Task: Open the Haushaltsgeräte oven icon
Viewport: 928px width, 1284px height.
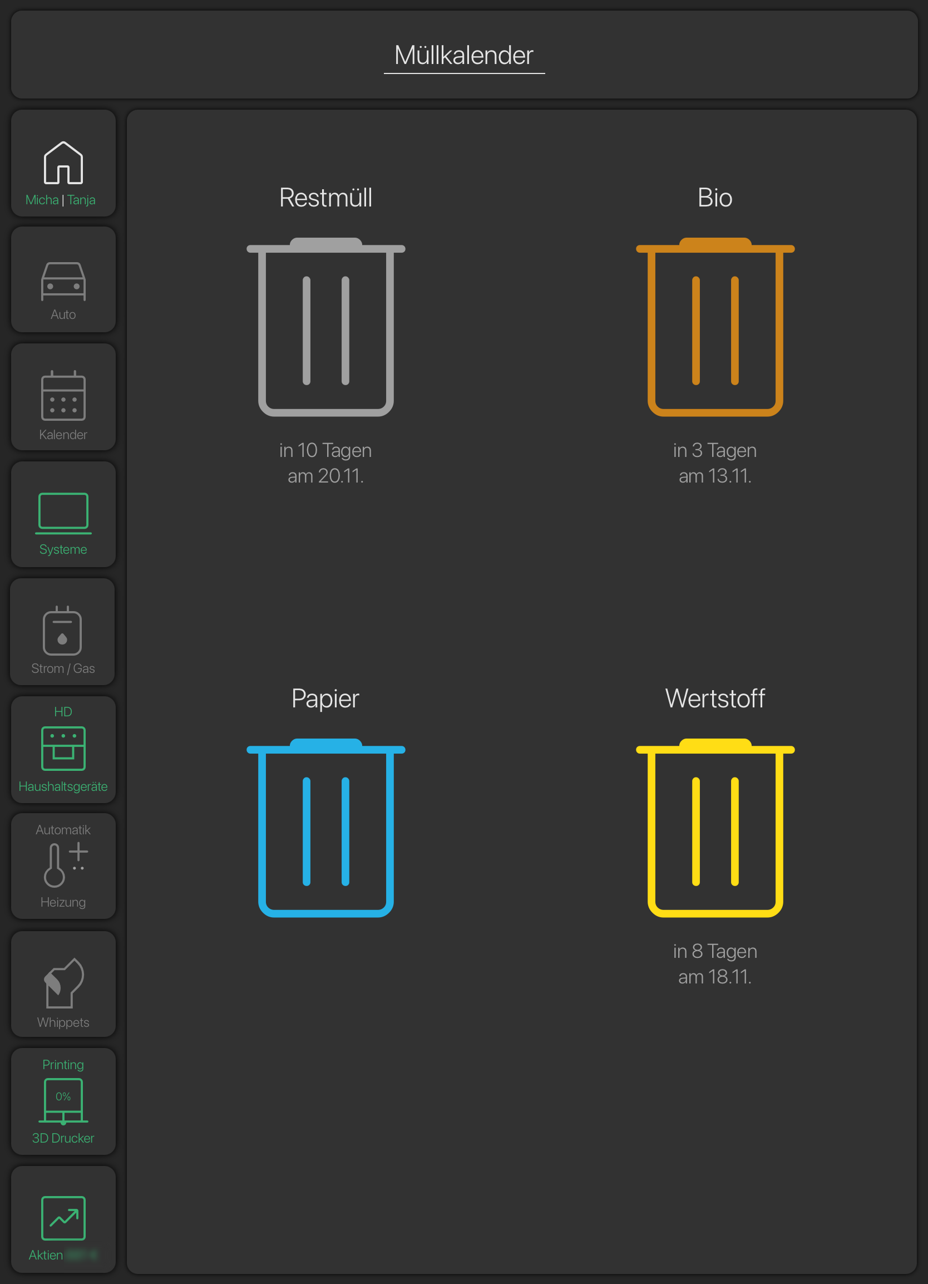Action: [63, 748]
